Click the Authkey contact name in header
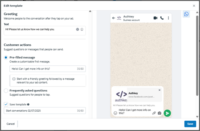The height and width of the screenshot is (131, 200). pos(128,16)
